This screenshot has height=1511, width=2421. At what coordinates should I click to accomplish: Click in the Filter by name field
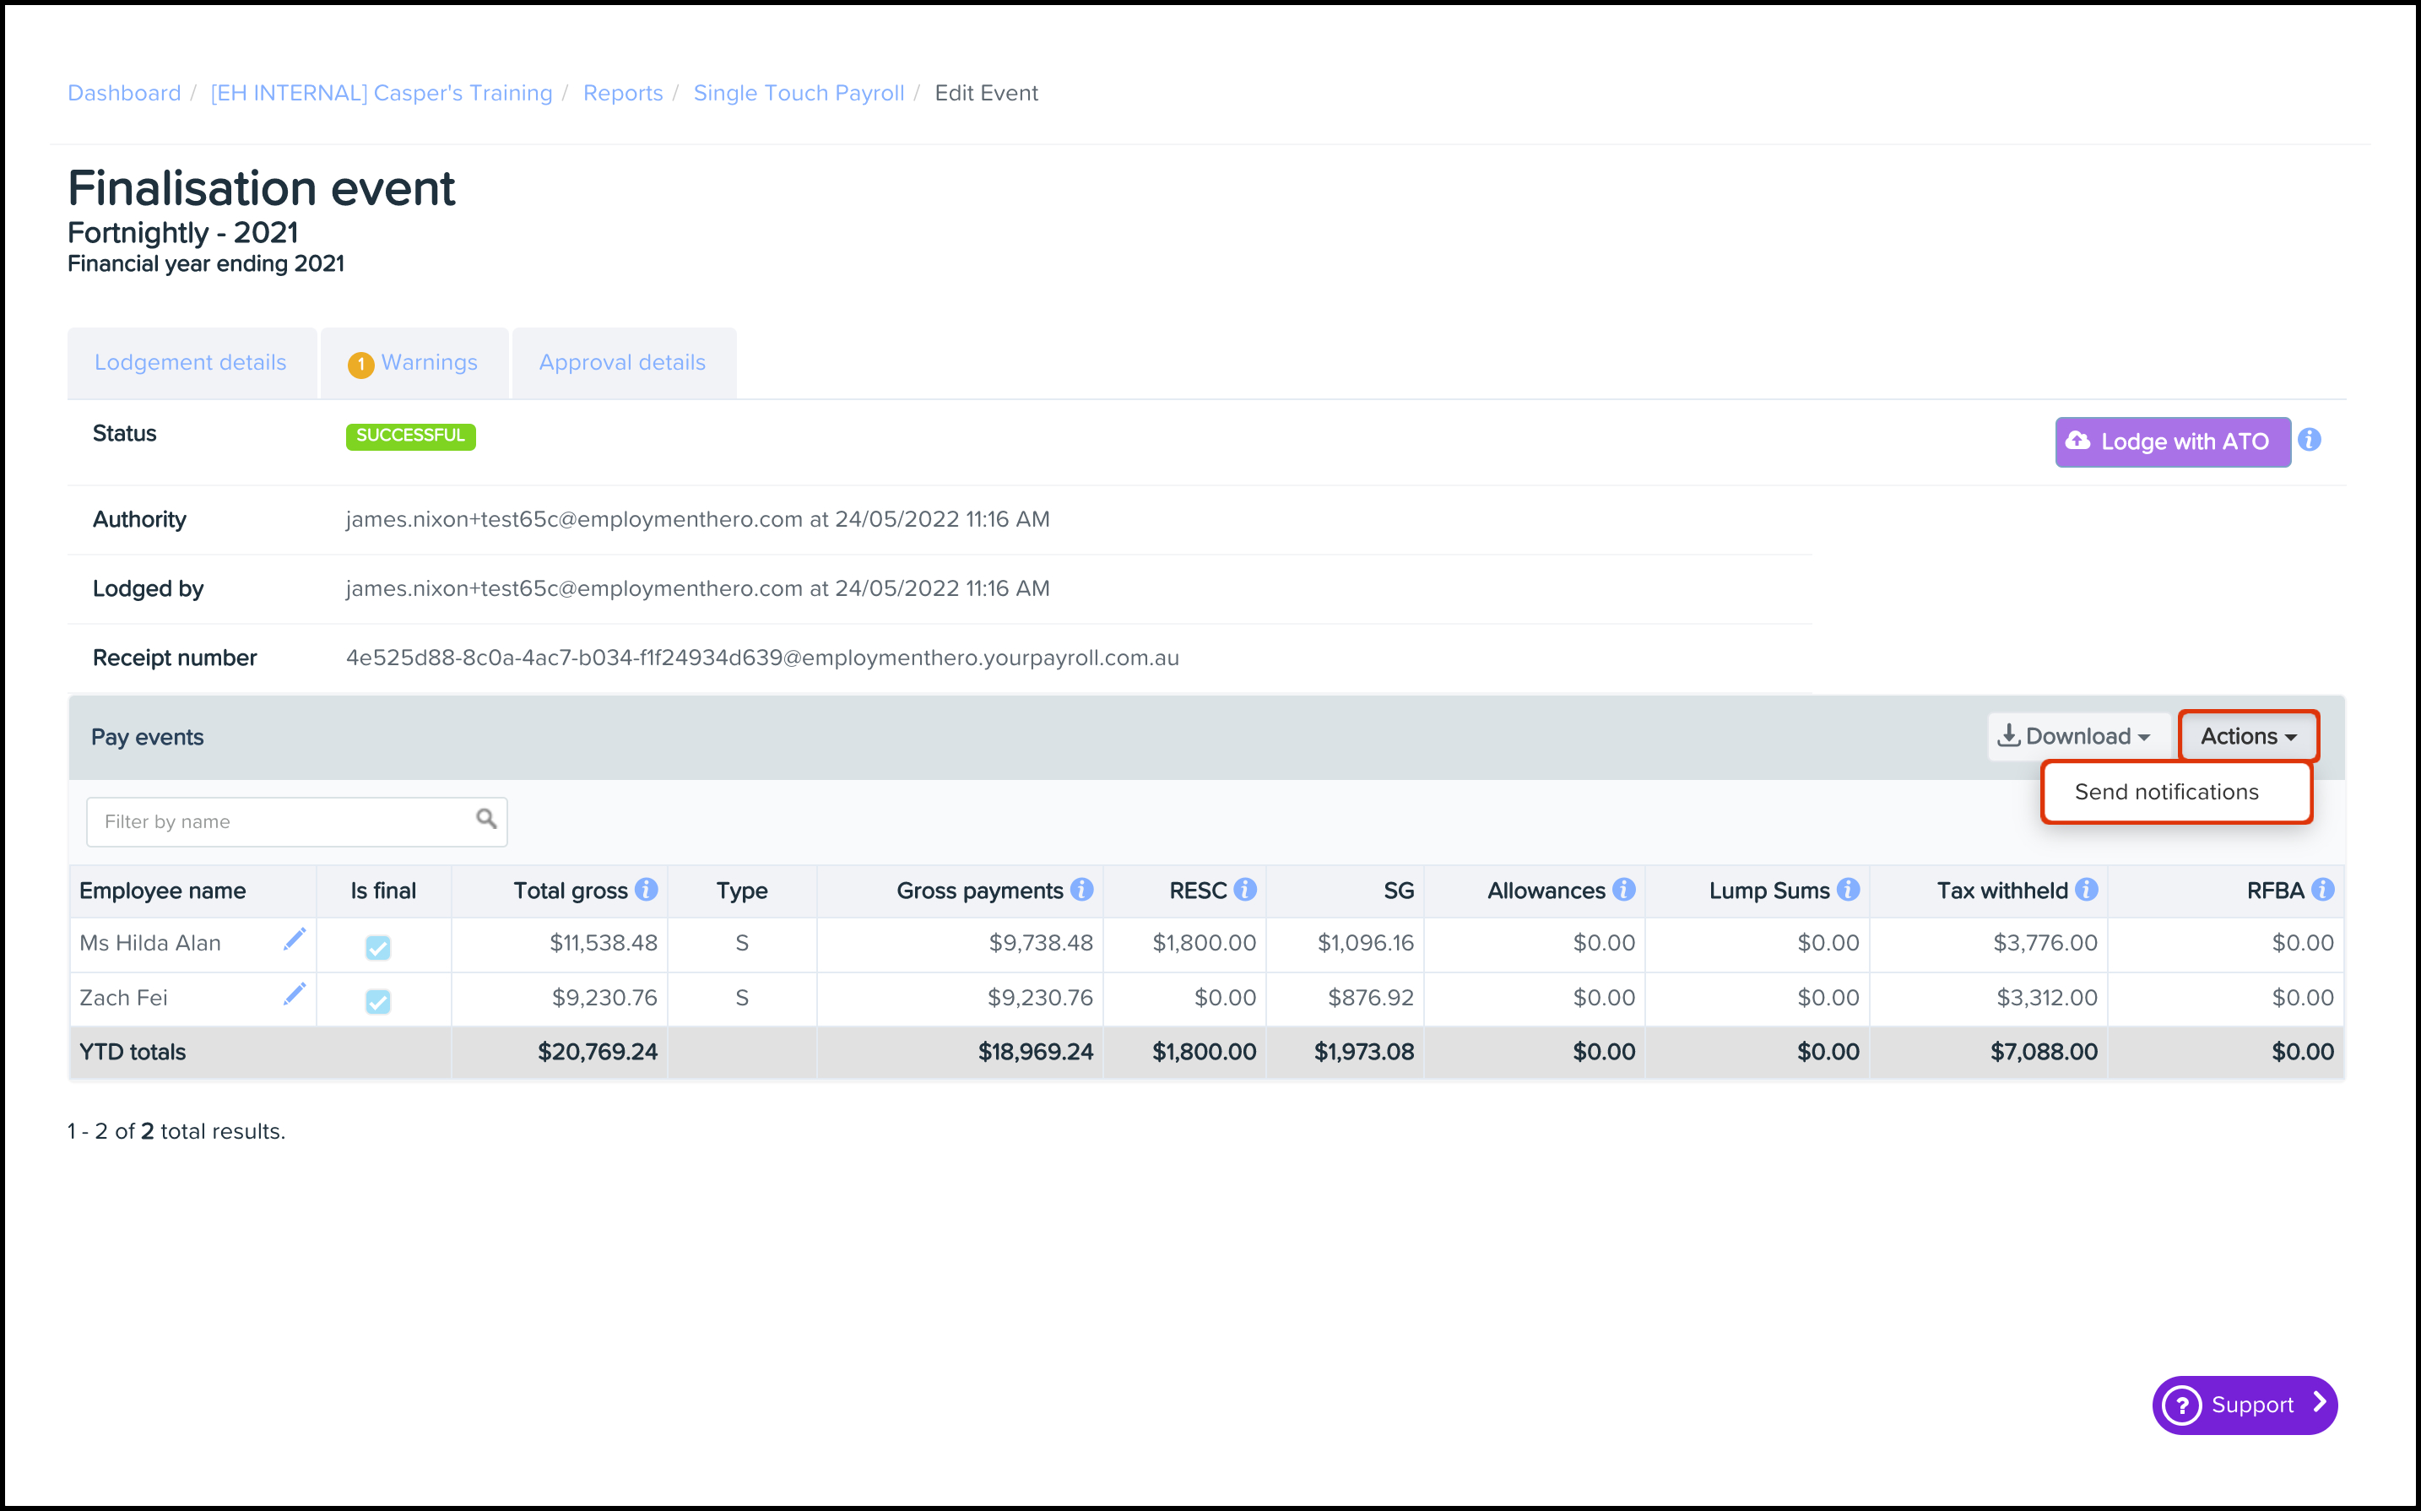click(x=279, y=821)
